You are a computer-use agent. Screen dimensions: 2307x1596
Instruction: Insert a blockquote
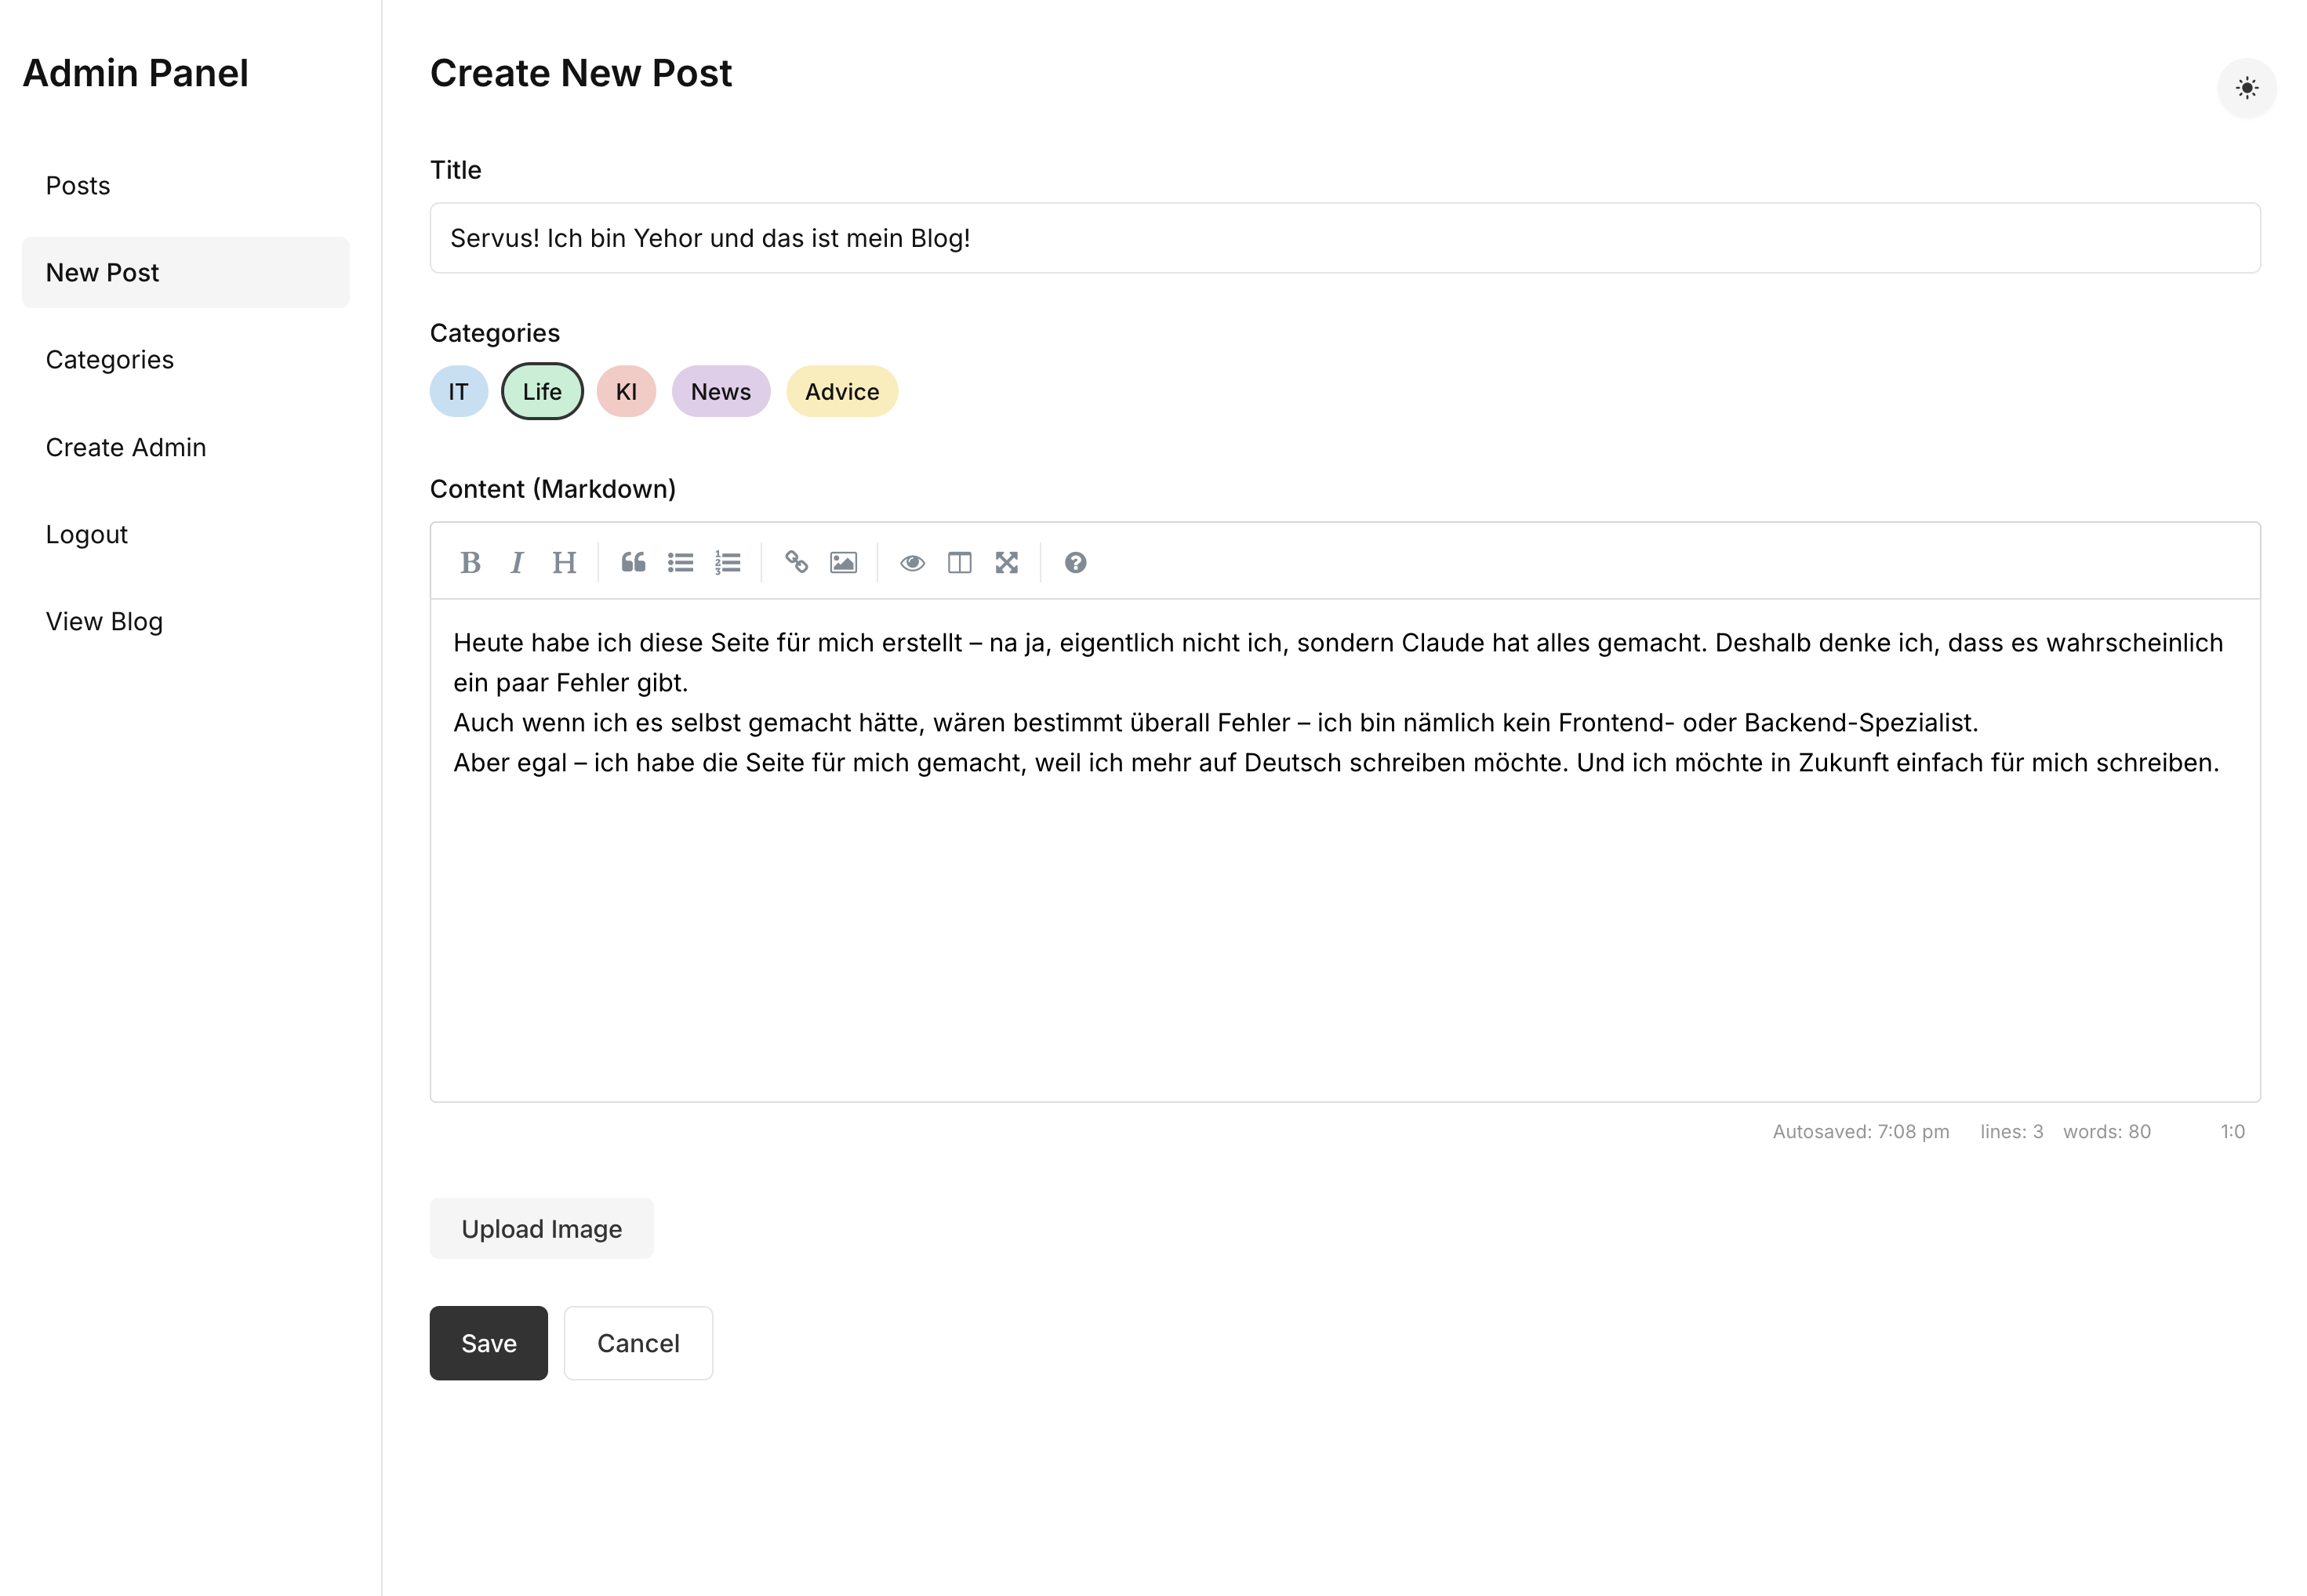[632, 562]
